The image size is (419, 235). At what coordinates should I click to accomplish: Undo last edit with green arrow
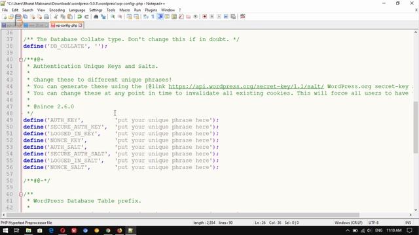79,16
